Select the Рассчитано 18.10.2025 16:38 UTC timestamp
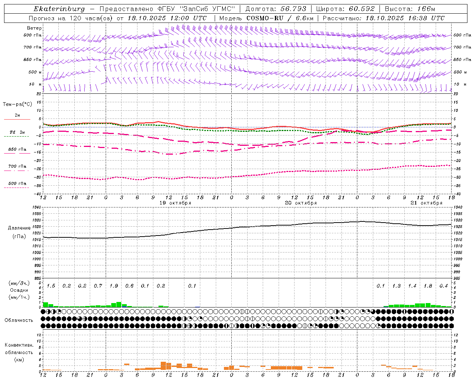Viewport: 473px width, 378px height. 384,18
